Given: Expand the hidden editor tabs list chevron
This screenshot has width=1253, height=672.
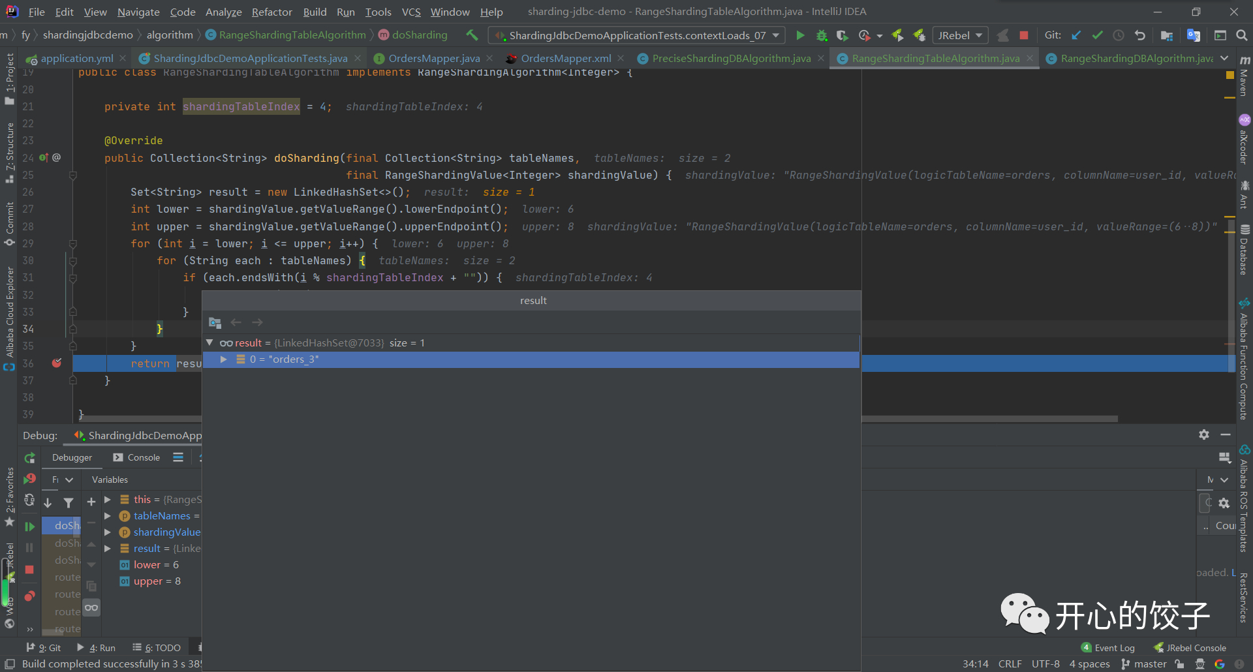Looking at the screenshot, I should pyautogui.click(x=1224, y=58).
